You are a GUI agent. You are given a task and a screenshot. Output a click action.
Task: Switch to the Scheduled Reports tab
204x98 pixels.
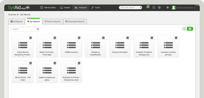point(75,21)
